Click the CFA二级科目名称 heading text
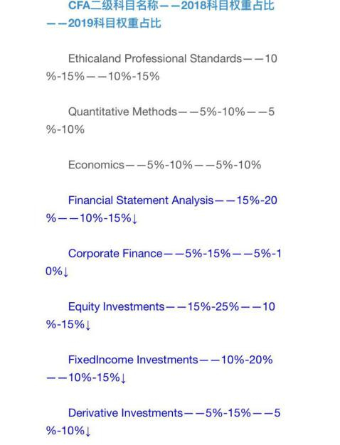 113,6
